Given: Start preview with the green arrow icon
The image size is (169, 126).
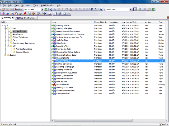Looking at the screenshot, I should (46, 9).
